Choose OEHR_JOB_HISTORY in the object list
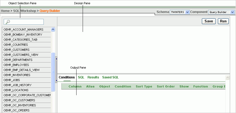This screenshot has width=236, height=113. [x=18, y=85]
